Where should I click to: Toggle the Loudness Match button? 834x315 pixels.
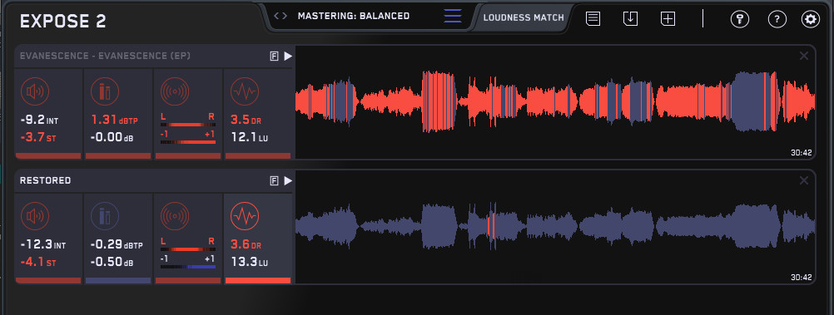coord(524,17)
